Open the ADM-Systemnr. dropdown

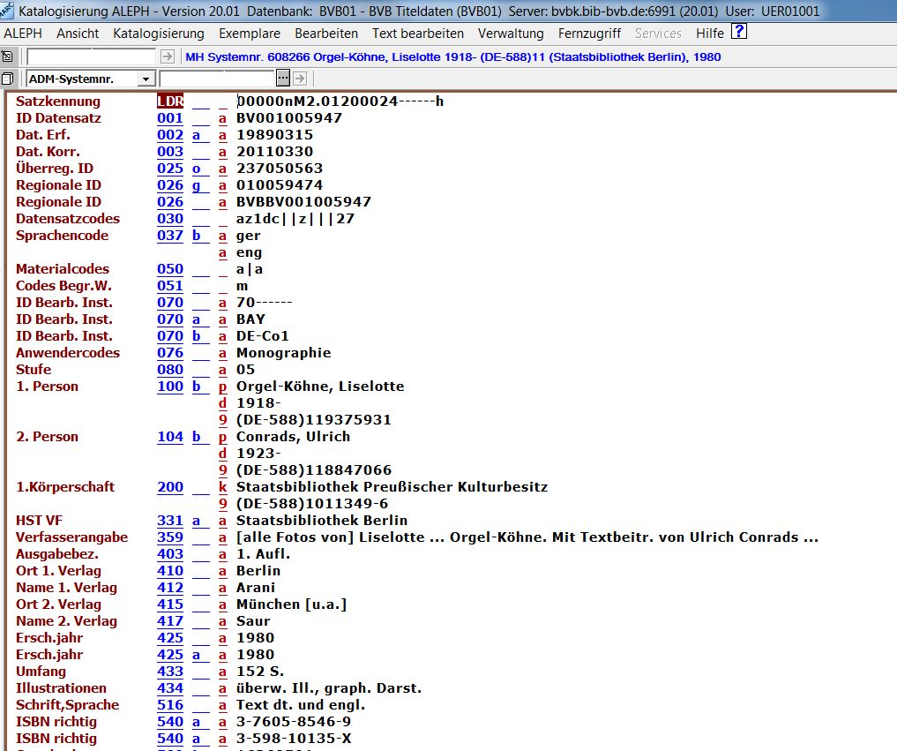coord(146,79)
